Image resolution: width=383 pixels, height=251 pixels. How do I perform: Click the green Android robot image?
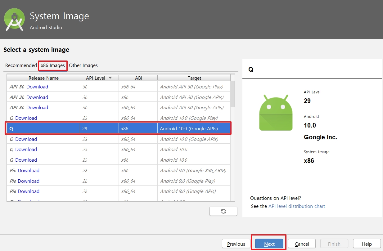click(276, 113)
